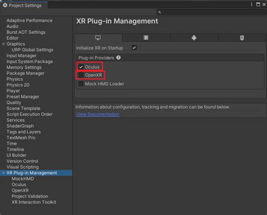Switch to the dedicated server platform tab

pos(146,38)
